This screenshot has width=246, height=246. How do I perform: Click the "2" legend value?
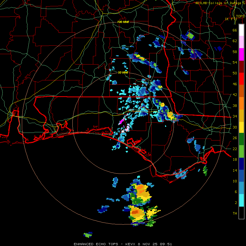(x=236, y=203)
